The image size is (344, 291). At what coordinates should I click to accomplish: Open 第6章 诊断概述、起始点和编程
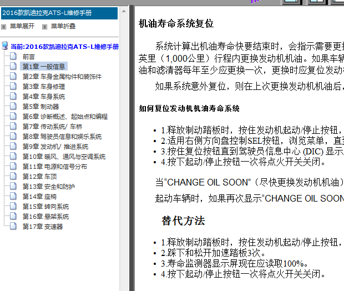(x=65, y=117)
